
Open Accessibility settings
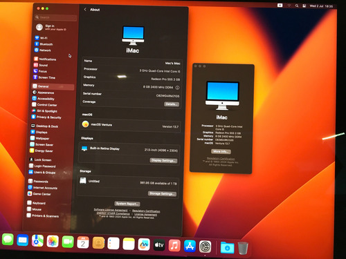pos(44,99)
